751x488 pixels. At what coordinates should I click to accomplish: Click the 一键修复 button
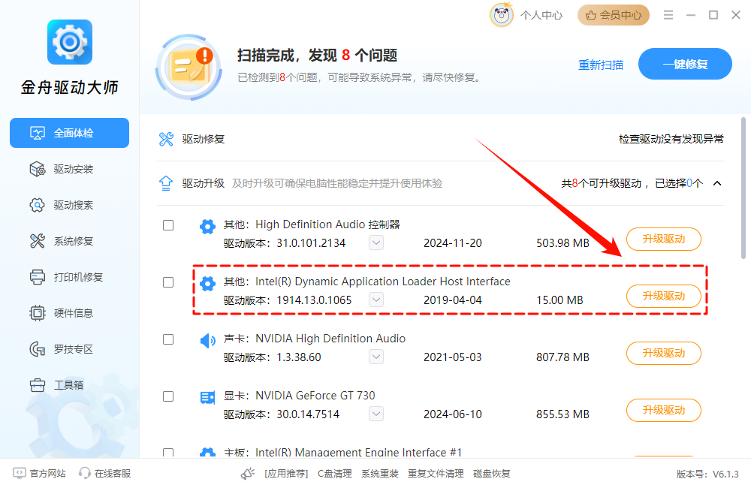click(685, 64)
